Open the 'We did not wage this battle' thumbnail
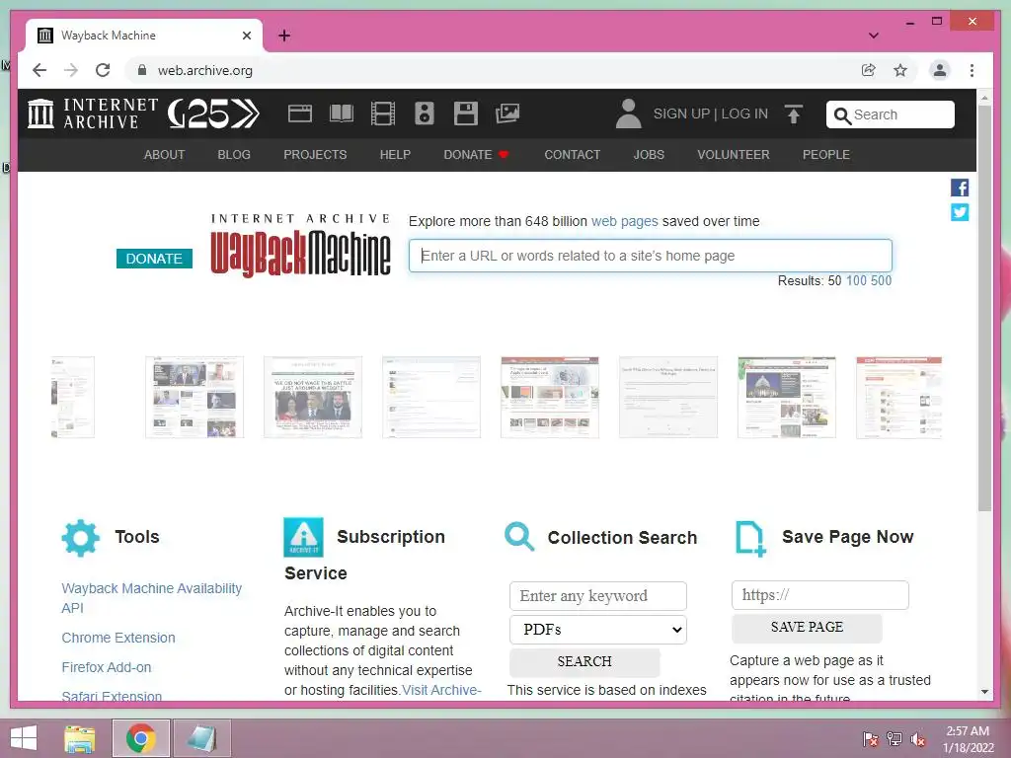 [x=313, y=397]
